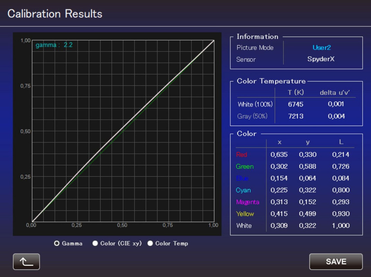Viewport: 371px width, 277px height.
Task: Click White L value 1,000
Action: [341, 225]
